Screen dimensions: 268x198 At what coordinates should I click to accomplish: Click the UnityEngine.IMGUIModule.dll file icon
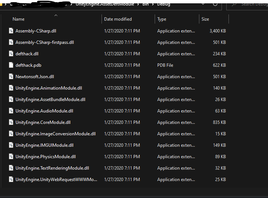[x=11, y=145]
